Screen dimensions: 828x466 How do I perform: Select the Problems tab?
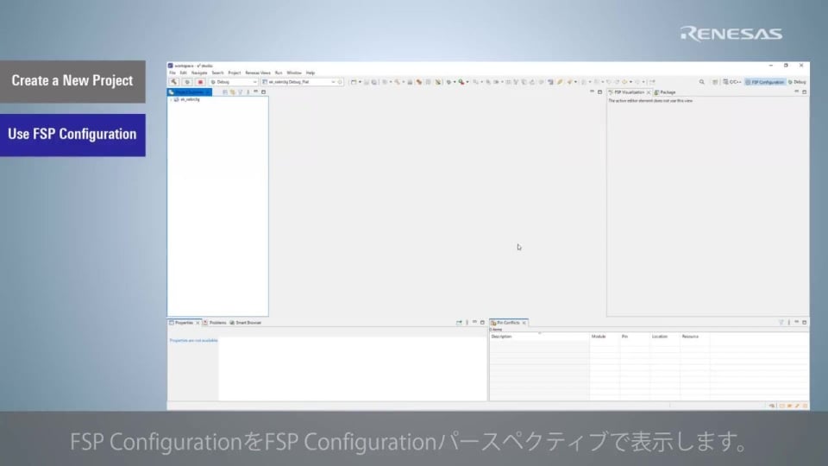tap(215, 322)
